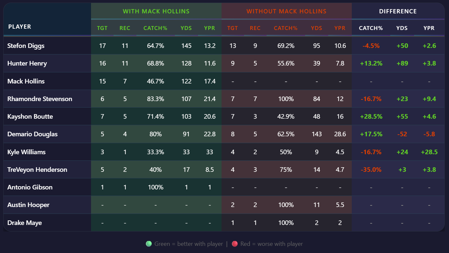449x253 pixels.
Task: Open TreVeyon Henderson player name
Action: click(37, 170)
